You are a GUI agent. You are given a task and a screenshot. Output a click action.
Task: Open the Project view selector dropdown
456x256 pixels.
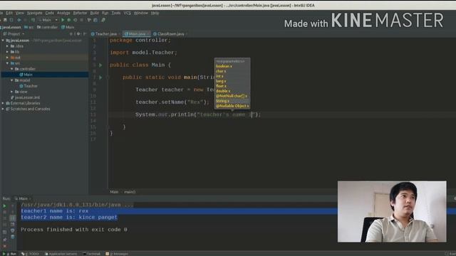pos(14,34)
